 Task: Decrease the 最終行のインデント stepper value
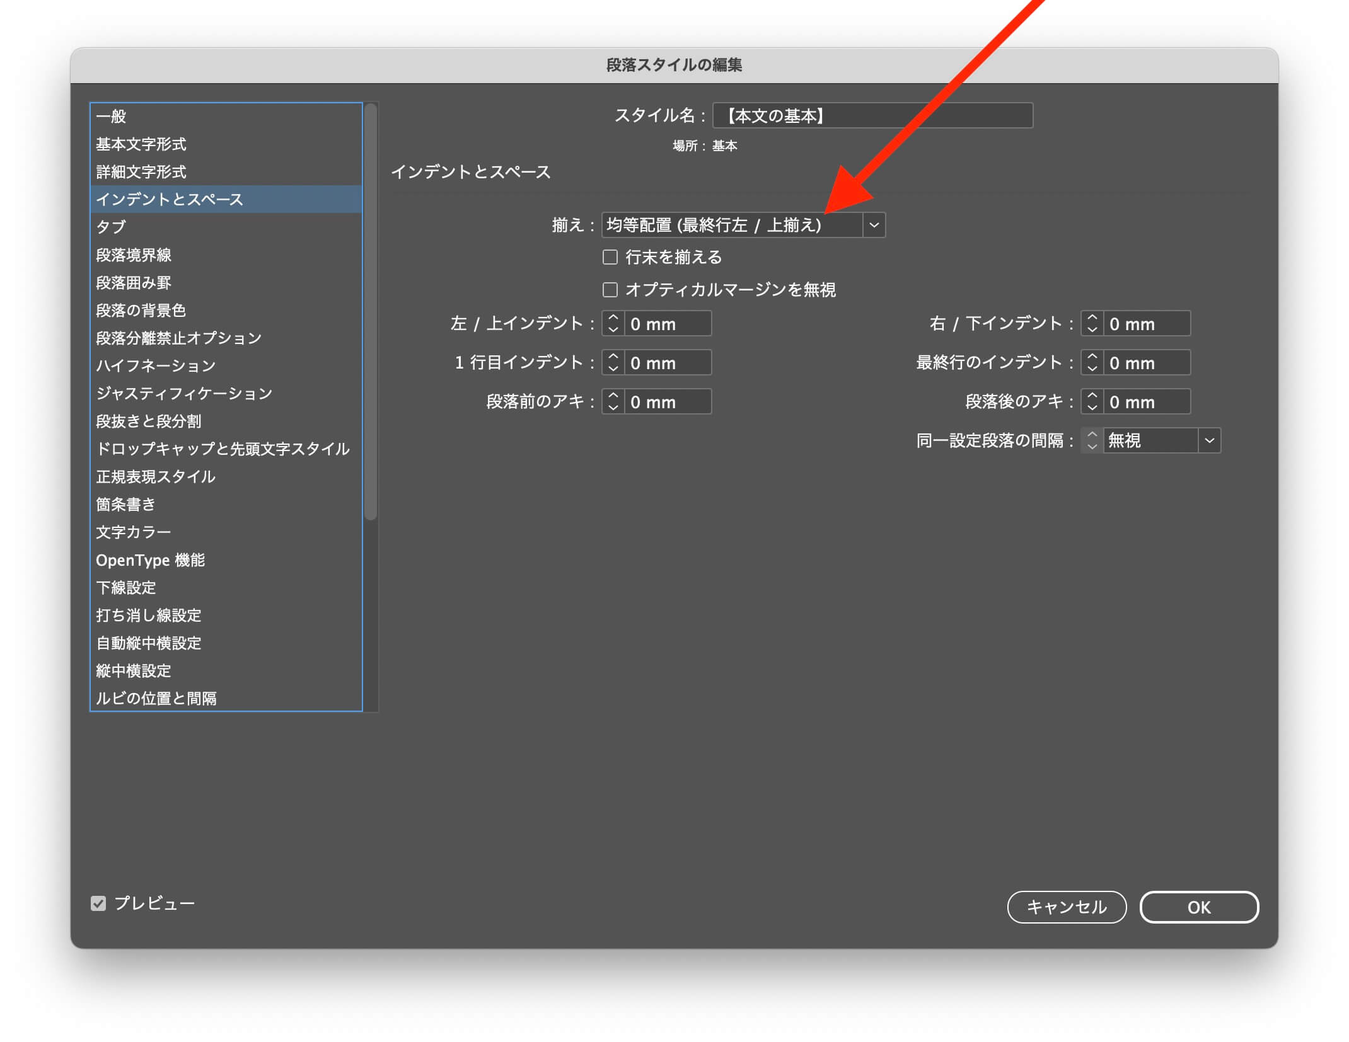click(x=1092, y=369)
